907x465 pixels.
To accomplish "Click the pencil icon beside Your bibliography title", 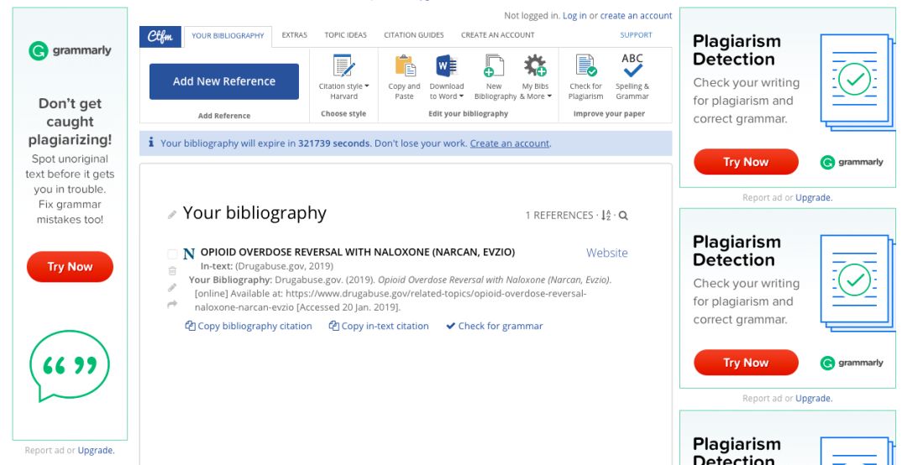I will (172, 215).
